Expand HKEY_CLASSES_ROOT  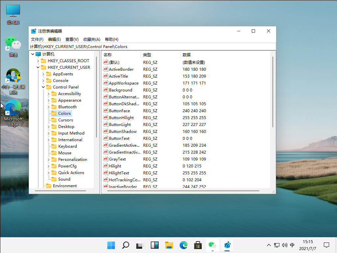[x=39, y=61]
